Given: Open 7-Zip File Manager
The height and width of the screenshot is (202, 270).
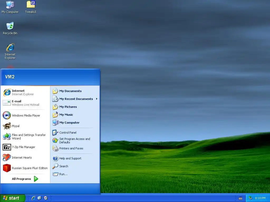Looking at the screenshot, I should pos(25,147).
